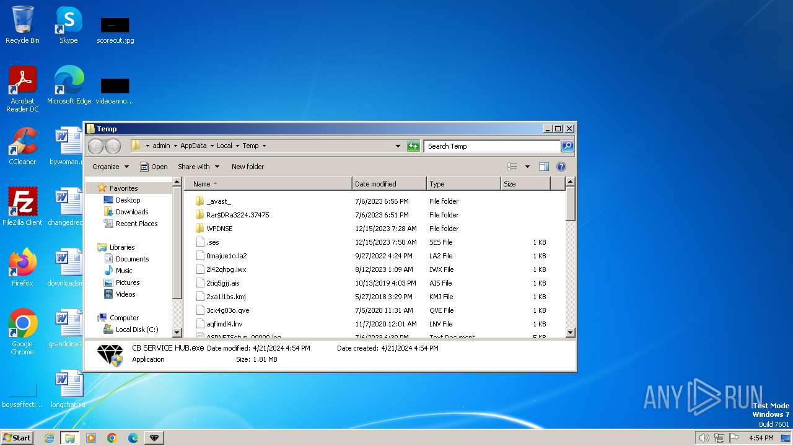This screenshot has height=446, width=793.
Task: Select Downloads in the navigation pane
Action: pos(132,212)
